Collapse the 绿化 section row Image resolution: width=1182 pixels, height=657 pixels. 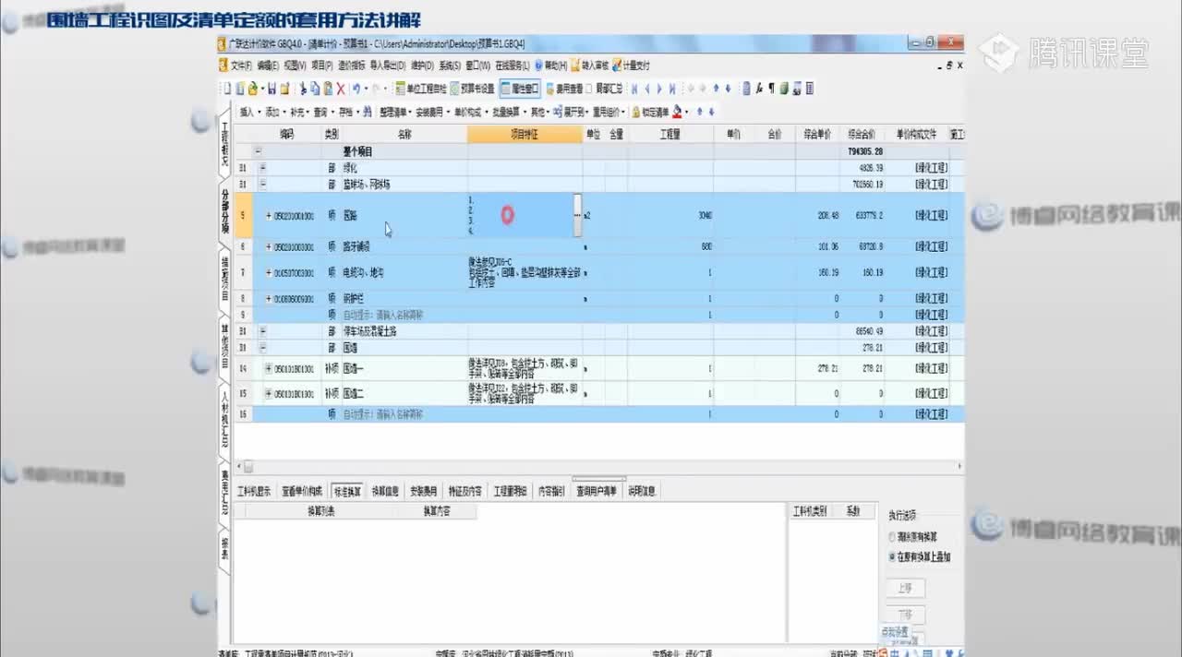click(x=263, y=168)
